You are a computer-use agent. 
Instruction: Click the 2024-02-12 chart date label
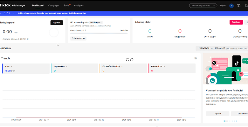coord(99,120)
